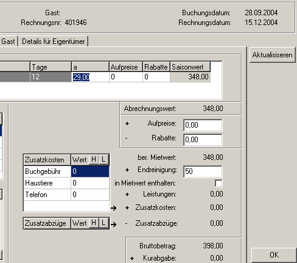297x263 pixels.
Task: Toggle the in Mietwert enthalten checkbox
Action: [x=218, y=183]
